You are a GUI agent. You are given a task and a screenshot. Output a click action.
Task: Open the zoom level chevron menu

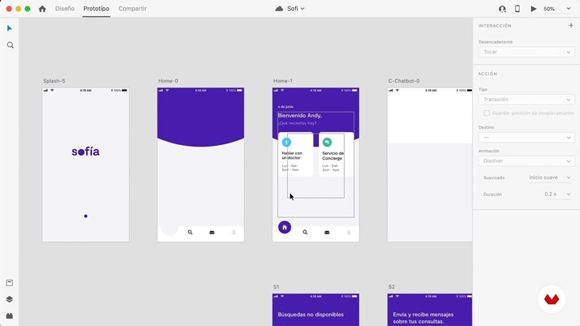pyautogui.click(x=568, y=9)
